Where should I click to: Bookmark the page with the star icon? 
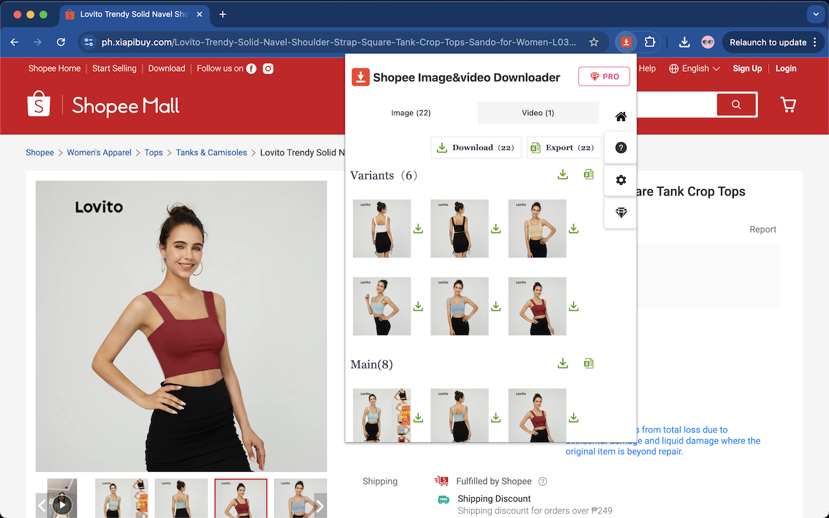(x=593, y=42)
